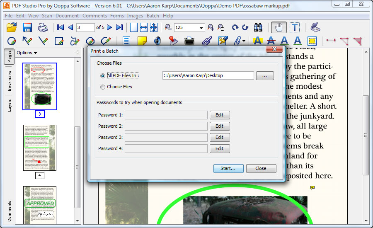Select the arrow annotation tool
Image resolution: width=373 pixels, height=228 pixels.
click(x=27, y=41)
